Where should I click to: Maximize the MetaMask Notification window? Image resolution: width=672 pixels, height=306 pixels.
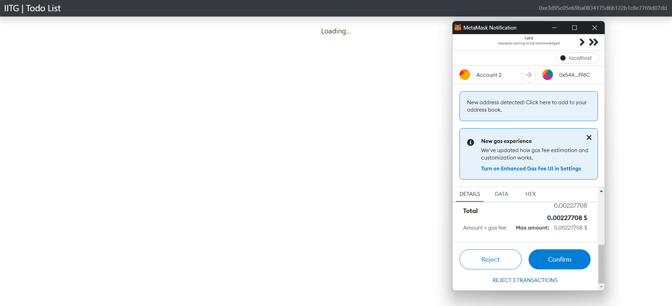coord(574,27)
